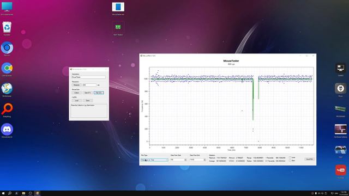Screen dimensions: 349x196
Task: Click the status message box in MouseTester
Action: pyautogui.click(x=89, y=111)
